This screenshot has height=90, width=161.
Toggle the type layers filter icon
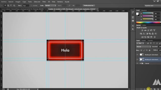coord(154,43)
